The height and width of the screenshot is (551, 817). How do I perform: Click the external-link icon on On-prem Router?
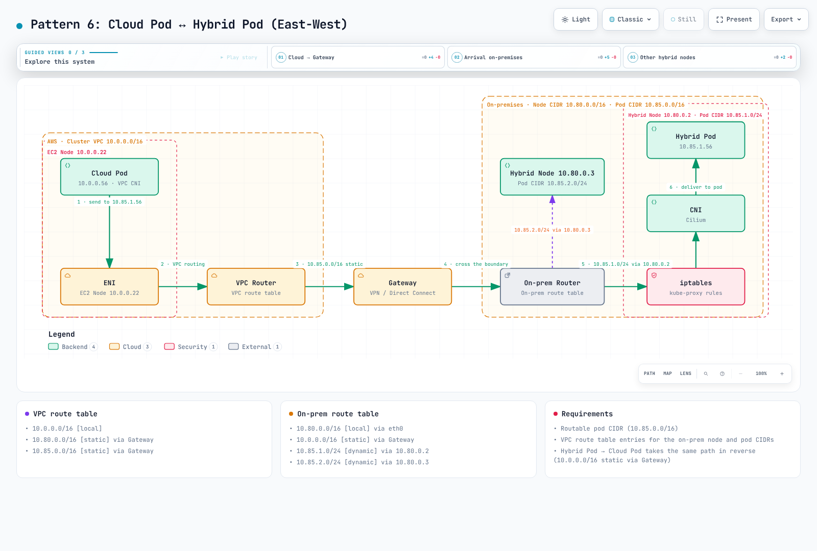pos(508,275)
